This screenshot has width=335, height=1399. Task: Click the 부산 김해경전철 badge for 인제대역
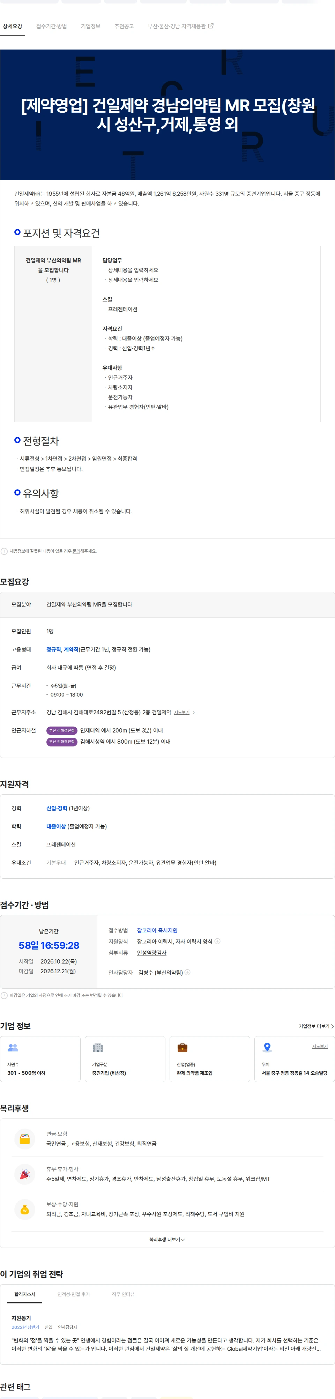coord(62,730)
